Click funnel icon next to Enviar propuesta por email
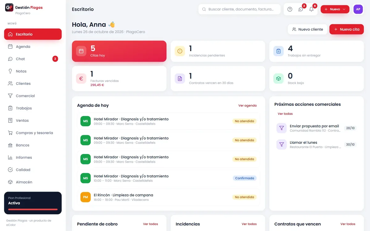 click(x=282, y=128)
